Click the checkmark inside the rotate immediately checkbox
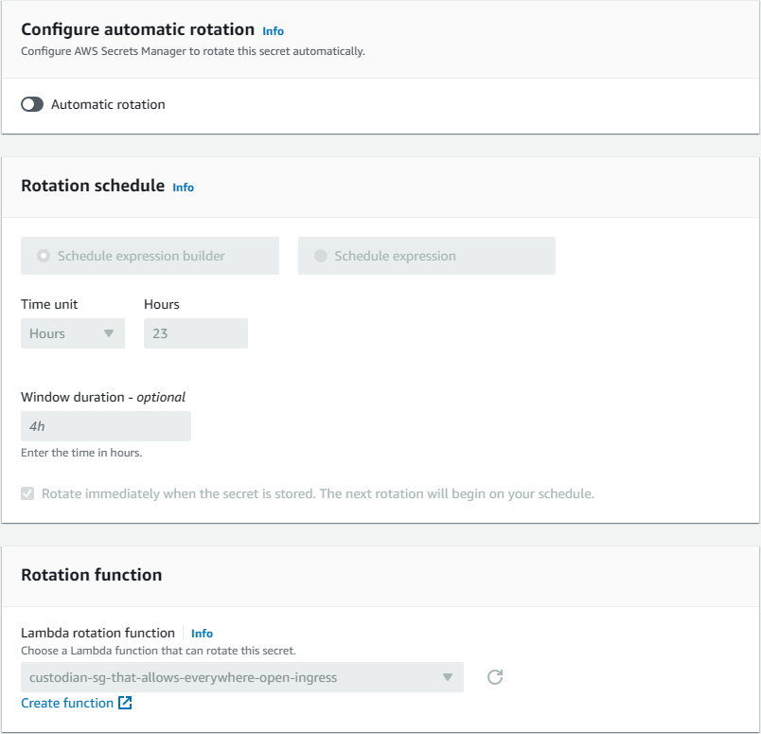761x734 pixels. [x=28, y=493]
